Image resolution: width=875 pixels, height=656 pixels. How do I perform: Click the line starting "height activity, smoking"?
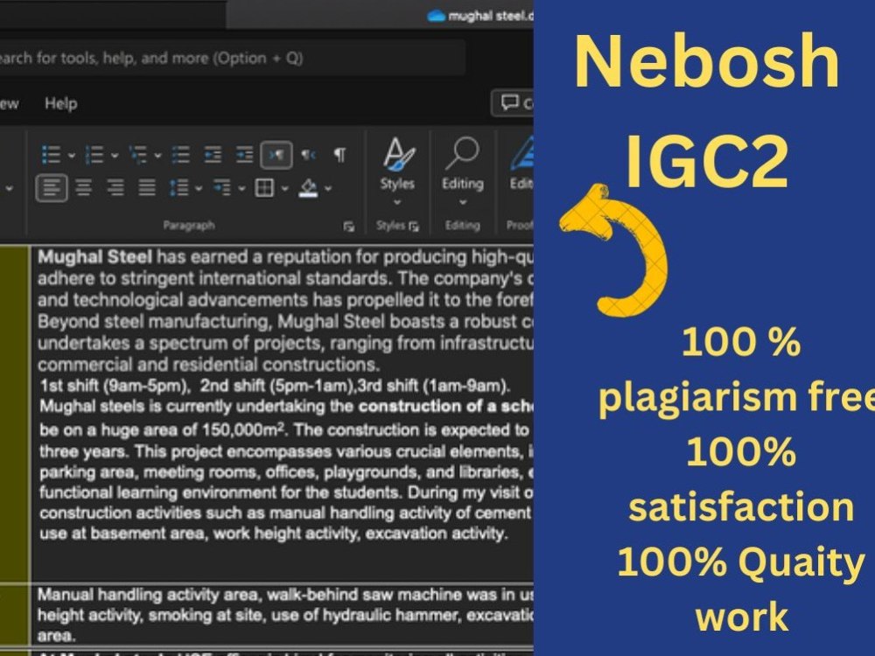[286, 615]
